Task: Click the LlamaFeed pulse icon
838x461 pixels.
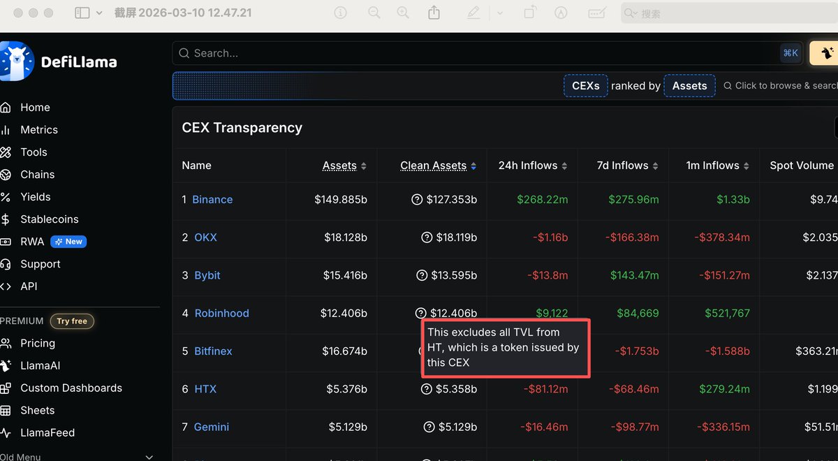Action: coord(6,433)
